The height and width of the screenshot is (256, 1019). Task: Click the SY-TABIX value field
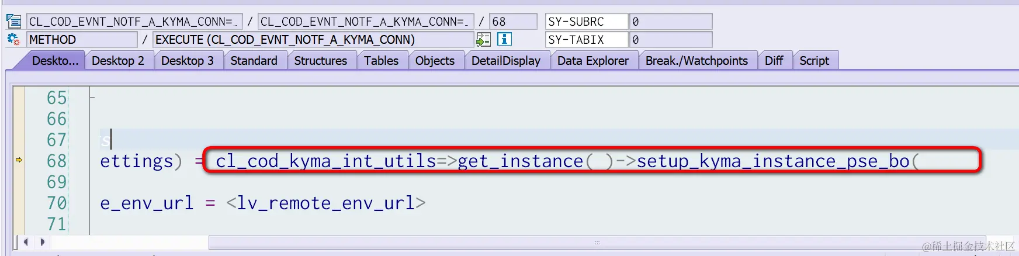coord(671,40)
